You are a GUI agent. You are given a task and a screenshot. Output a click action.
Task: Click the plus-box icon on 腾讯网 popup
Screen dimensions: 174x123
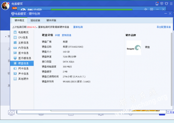(x=152, y=9)
